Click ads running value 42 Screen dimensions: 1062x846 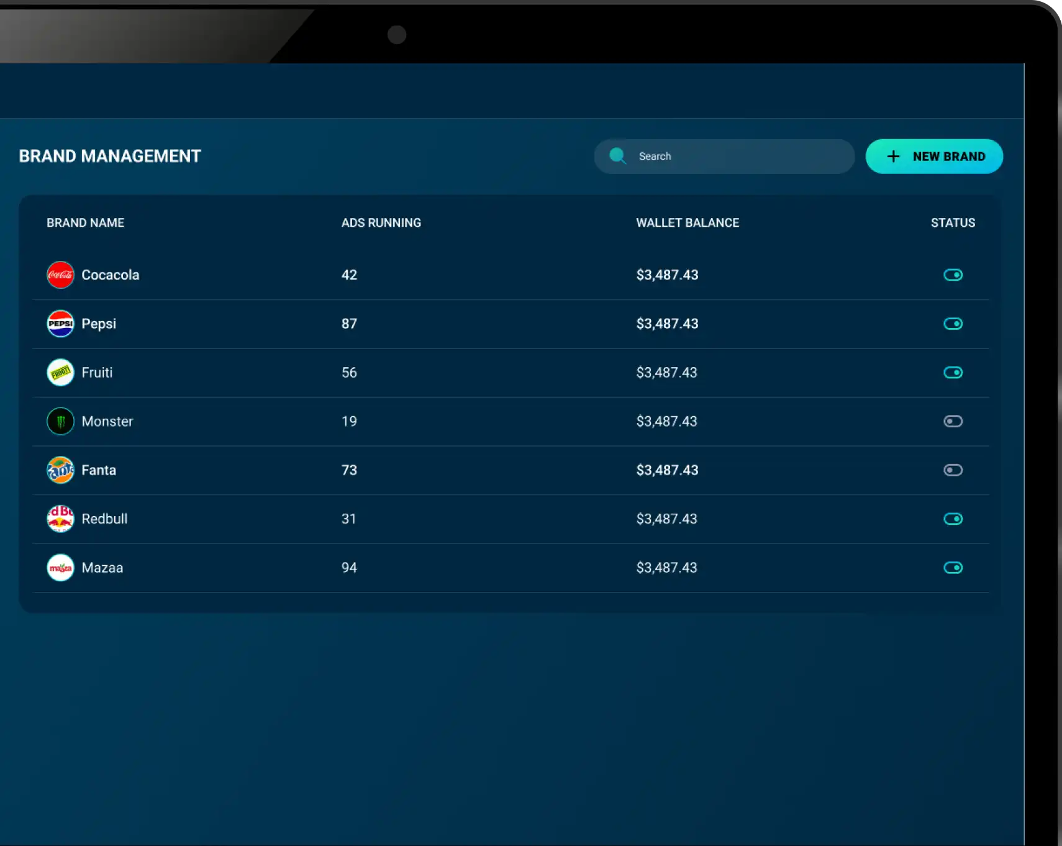[349, 275]
